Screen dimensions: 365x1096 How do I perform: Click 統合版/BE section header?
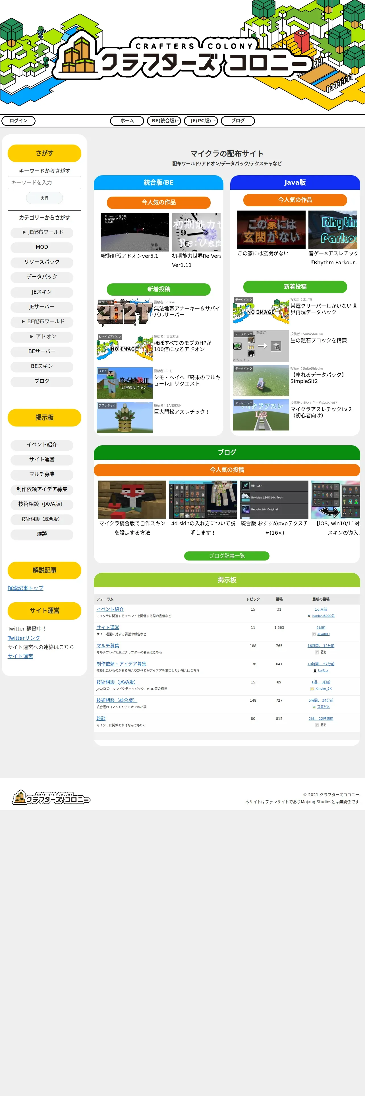pyautogui.click(x=159, y=183)
